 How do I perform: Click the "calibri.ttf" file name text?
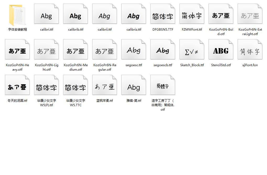point(47,29)
